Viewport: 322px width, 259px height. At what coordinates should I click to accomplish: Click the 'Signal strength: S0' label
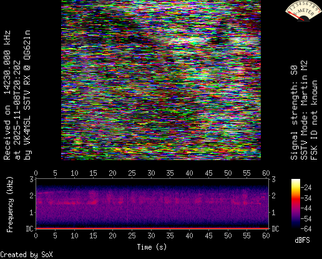294,113
